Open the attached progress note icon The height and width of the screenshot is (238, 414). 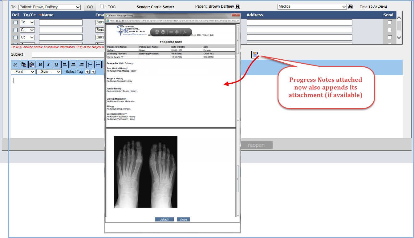pos(255,54)
